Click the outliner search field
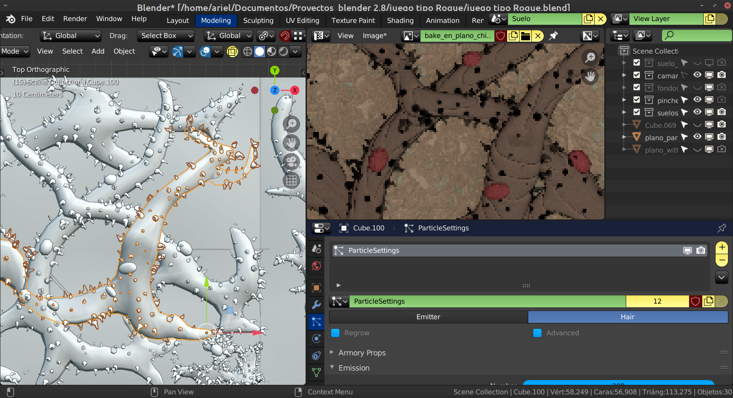733x398 pixels. coord(697,35)
